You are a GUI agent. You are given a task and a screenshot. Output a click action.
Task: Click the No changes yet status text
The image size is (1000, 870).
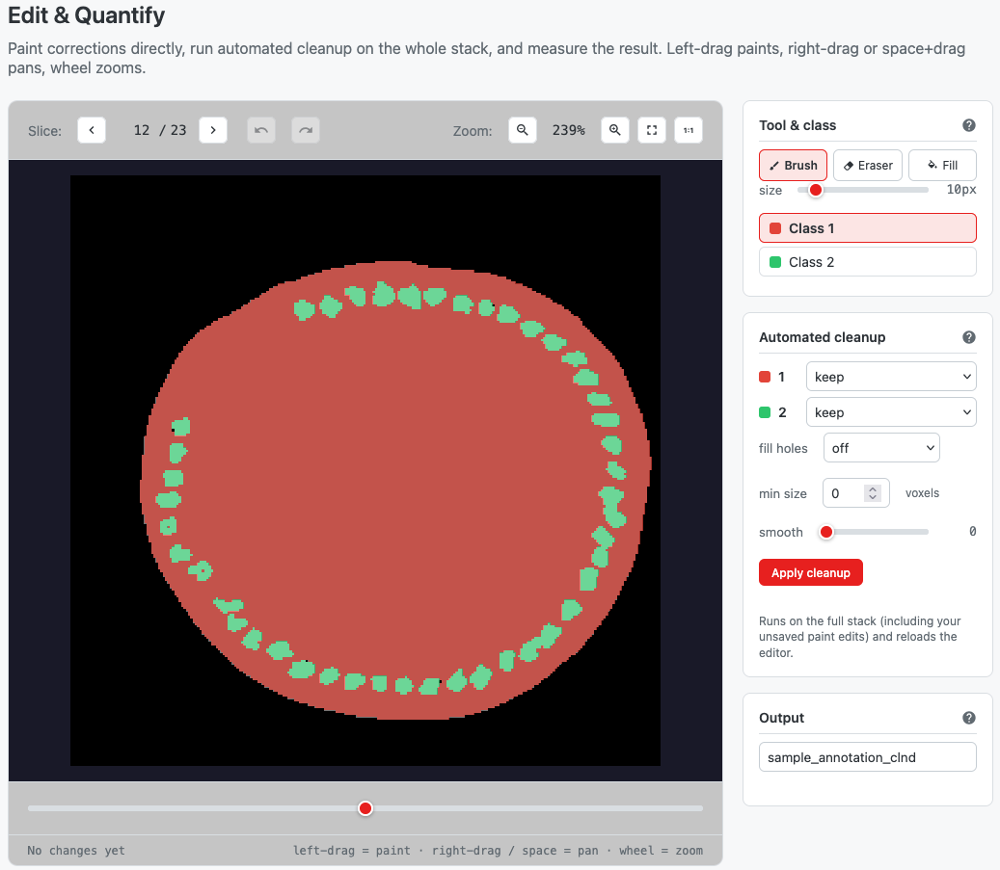coord(76,850)
